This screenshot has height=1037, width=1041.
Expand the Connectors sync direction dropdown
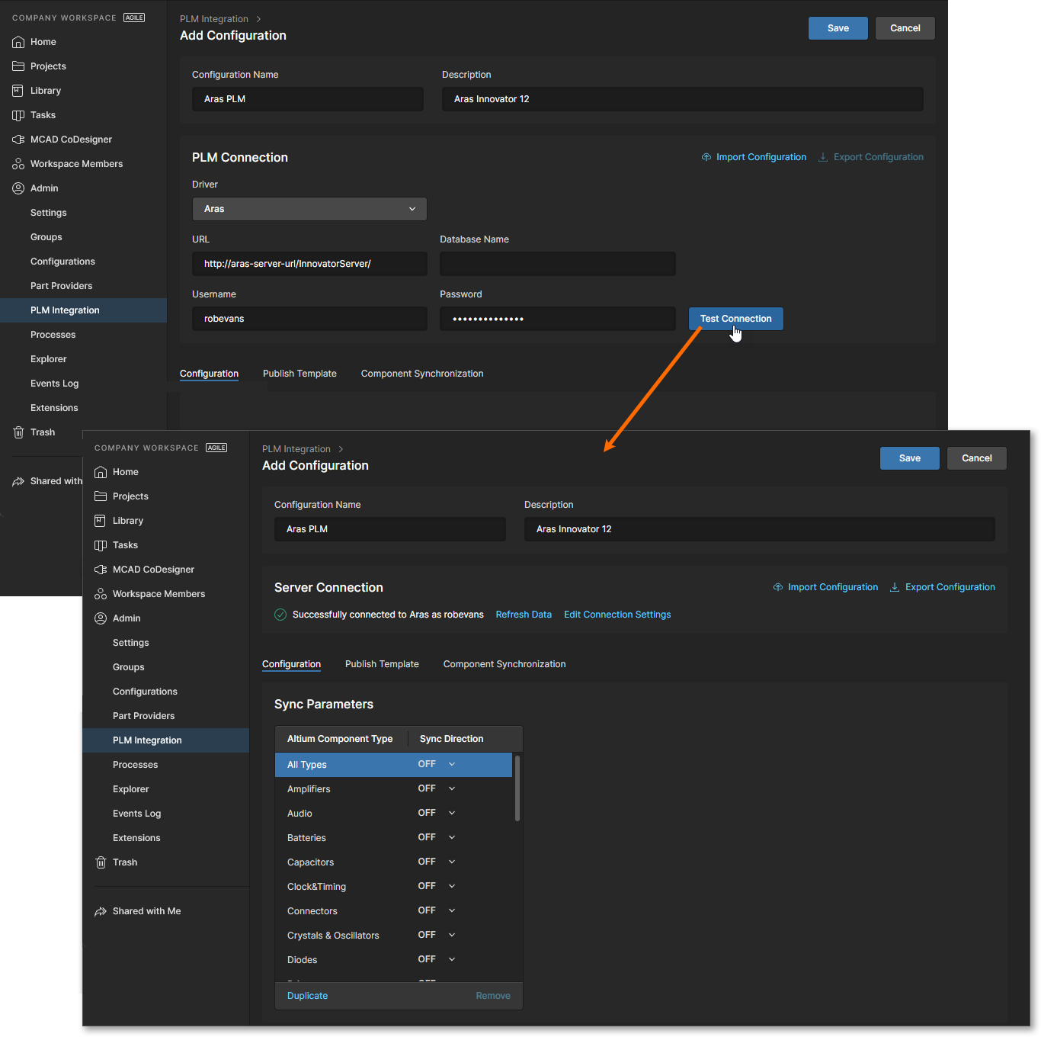(451, 910)
